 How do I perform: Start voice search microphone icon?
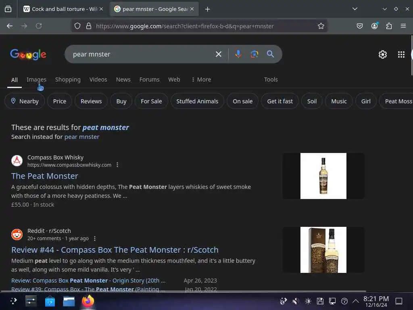pyautogui.click(x=238, y=54)
